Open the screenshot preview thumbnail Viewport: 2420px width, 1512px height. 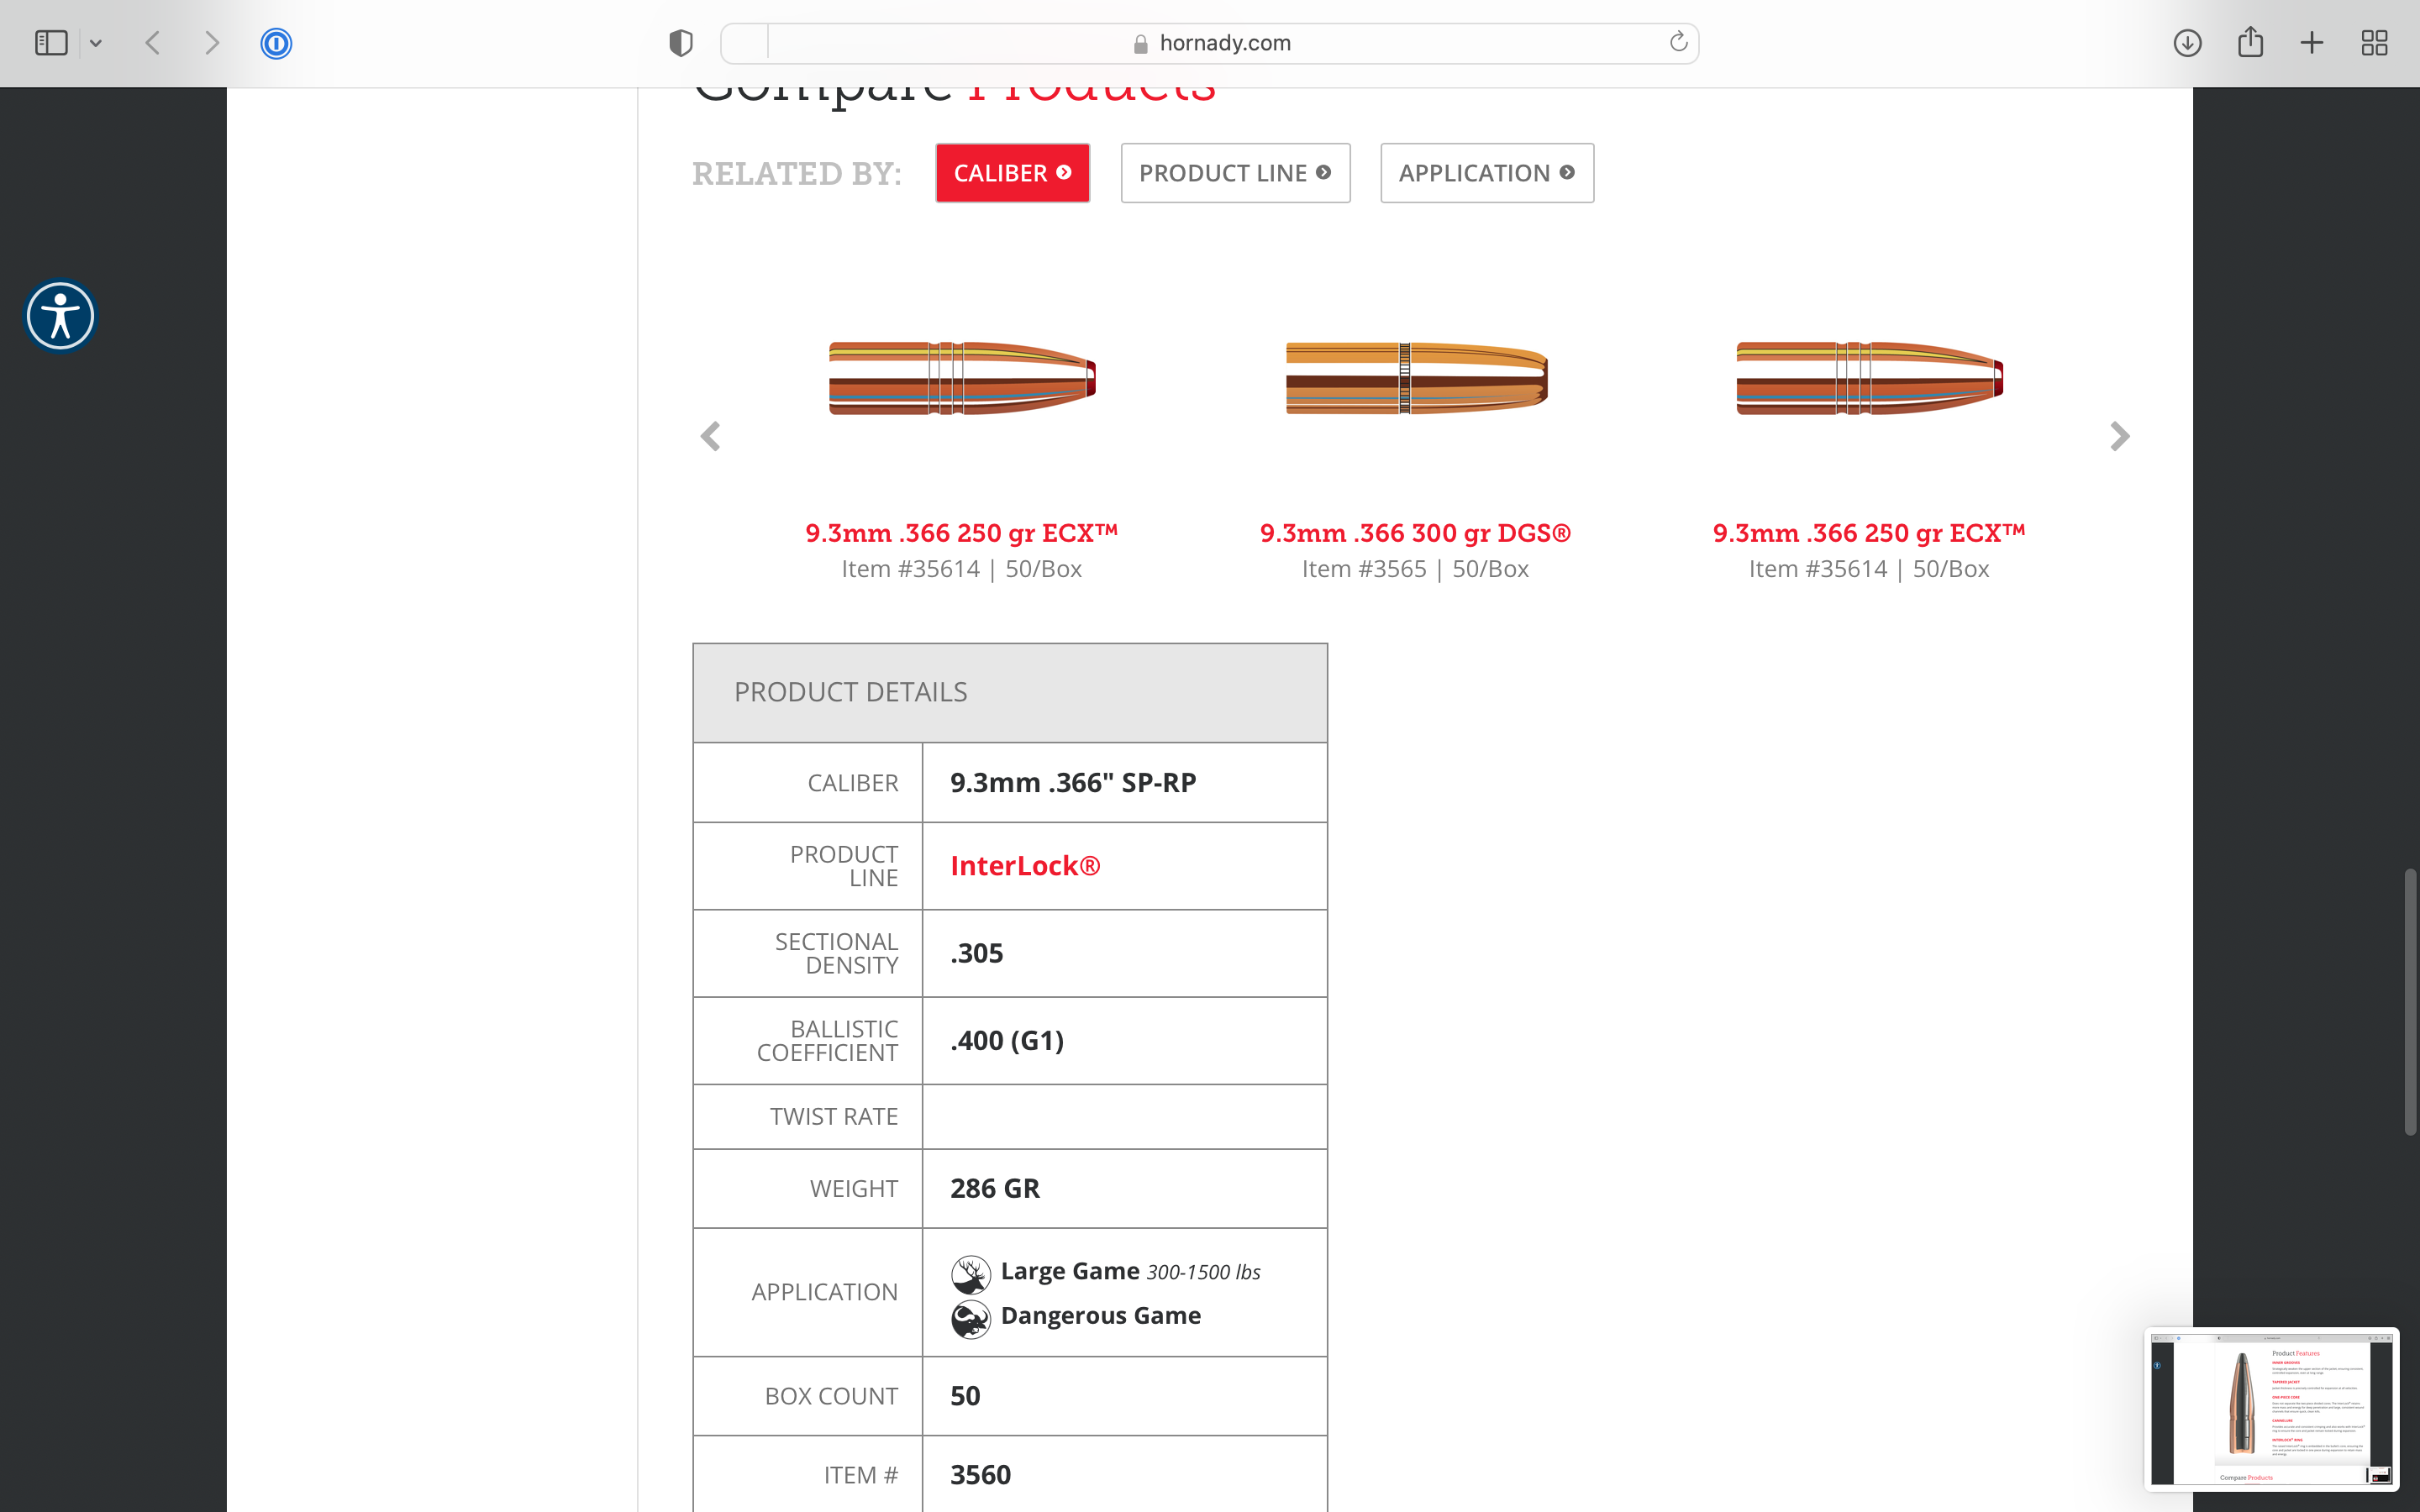pyautogui.click(x=2271, y=1408)
